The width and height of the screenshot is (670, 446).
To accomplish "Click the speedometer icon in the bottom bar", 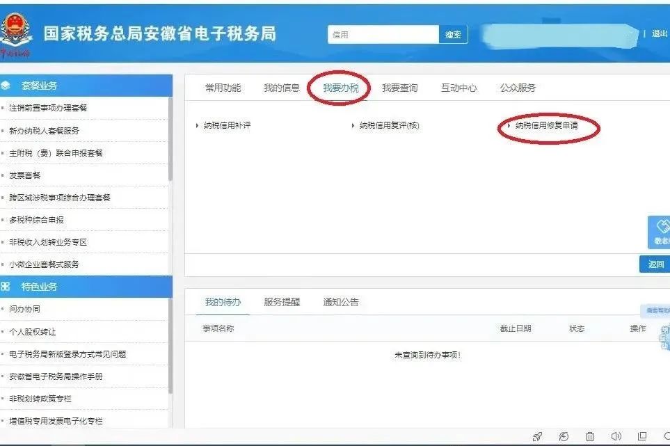I will [x=564, y=436].
